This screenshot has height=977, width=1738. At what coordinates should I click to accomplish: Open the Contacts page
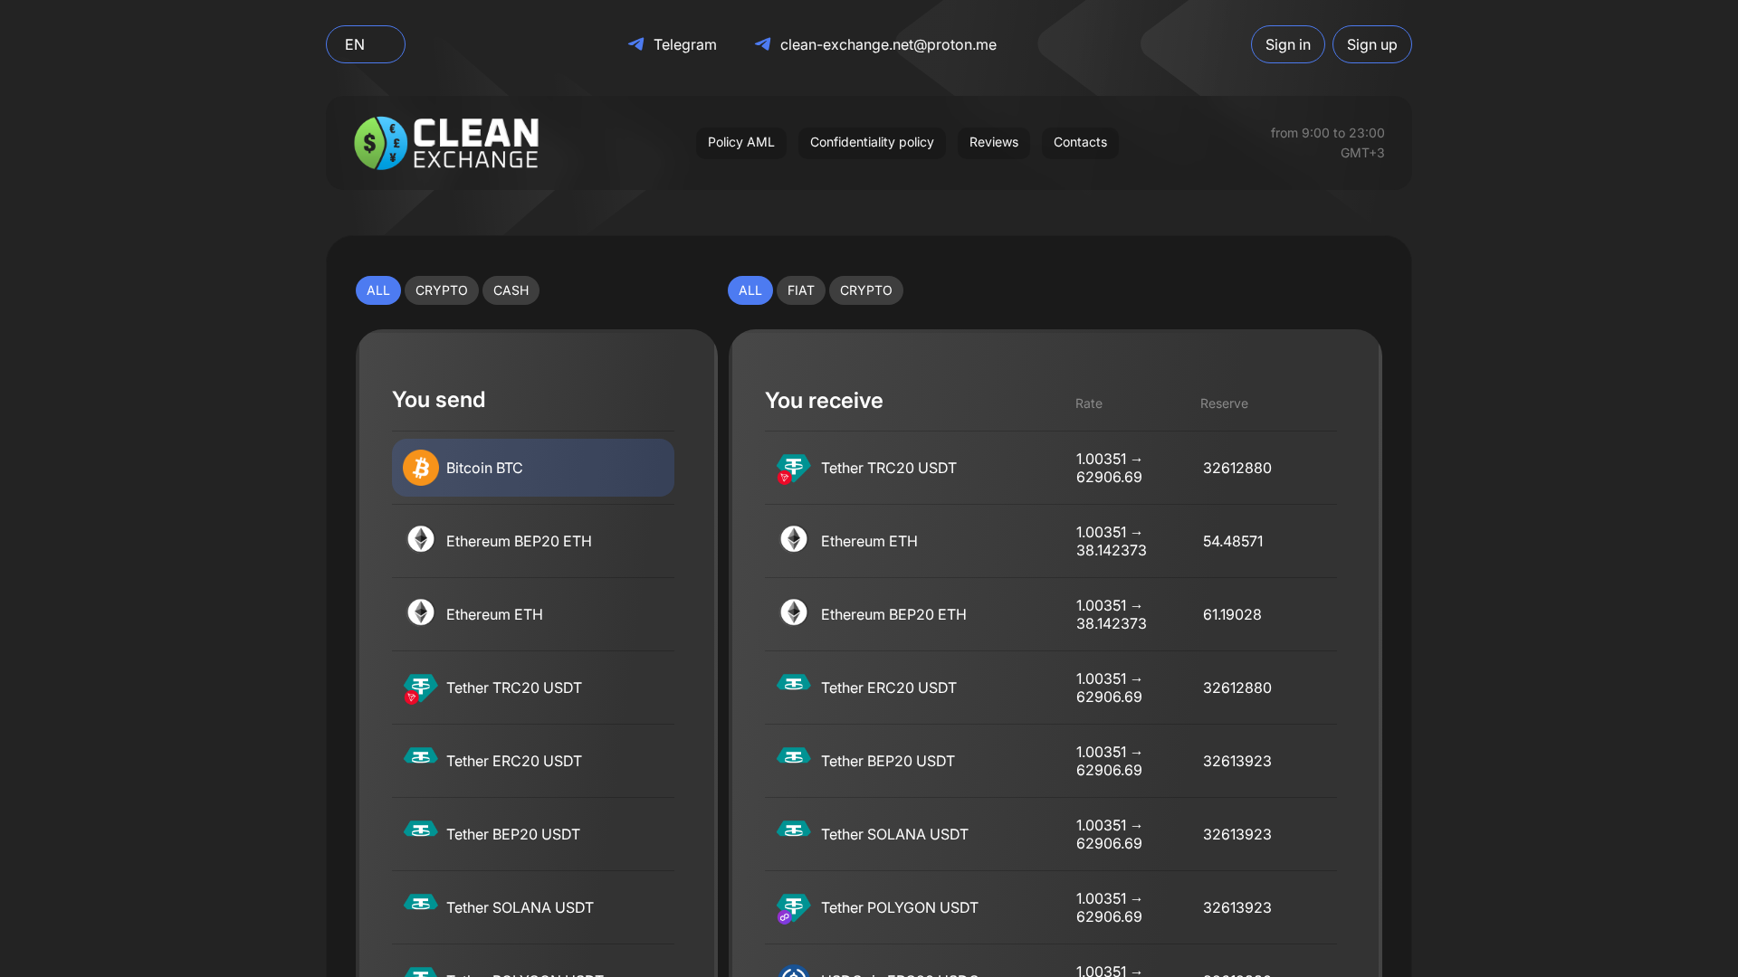tap(1080, 143)
